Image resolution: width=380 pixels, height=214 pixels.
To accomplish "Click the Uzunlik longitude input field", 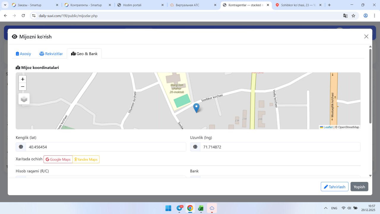I will click(x=280, y=147).
